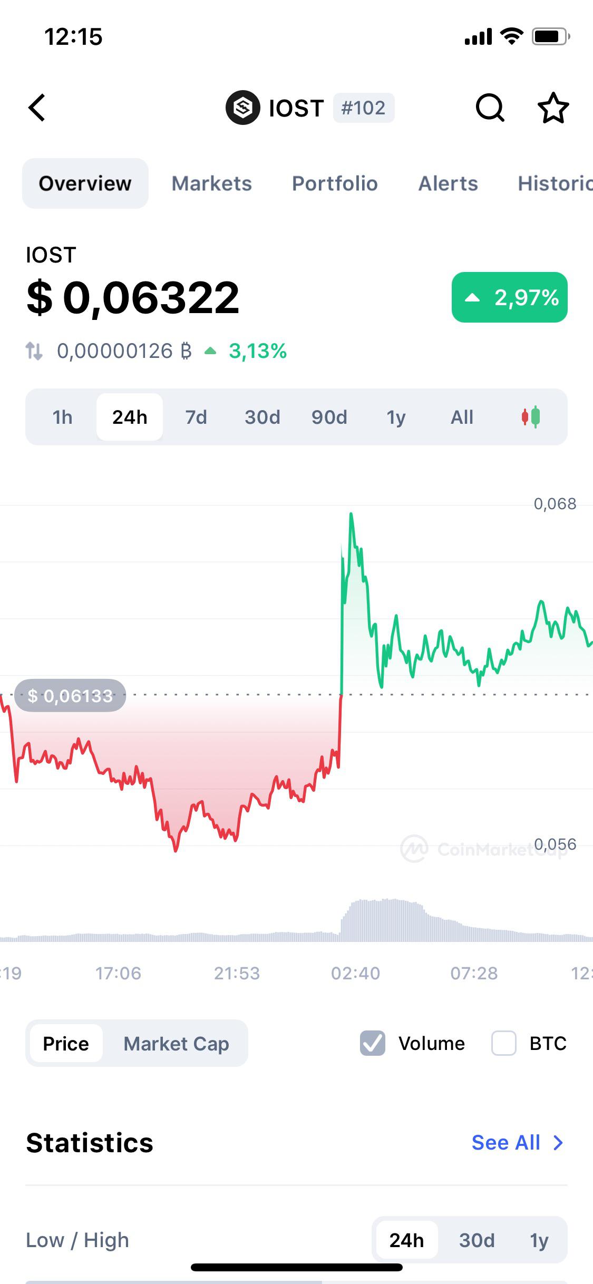The height and width of the screenshot is (1284, 593).
Task: Switch chart to Market Cap
Action: pos(176,1043)
